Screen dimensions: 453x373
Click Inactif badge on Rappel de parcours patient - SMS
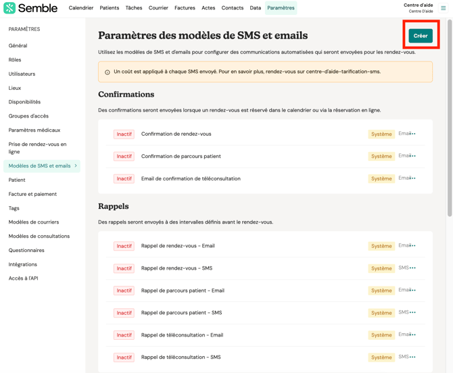pyautogui.click(x=124, y=313)
